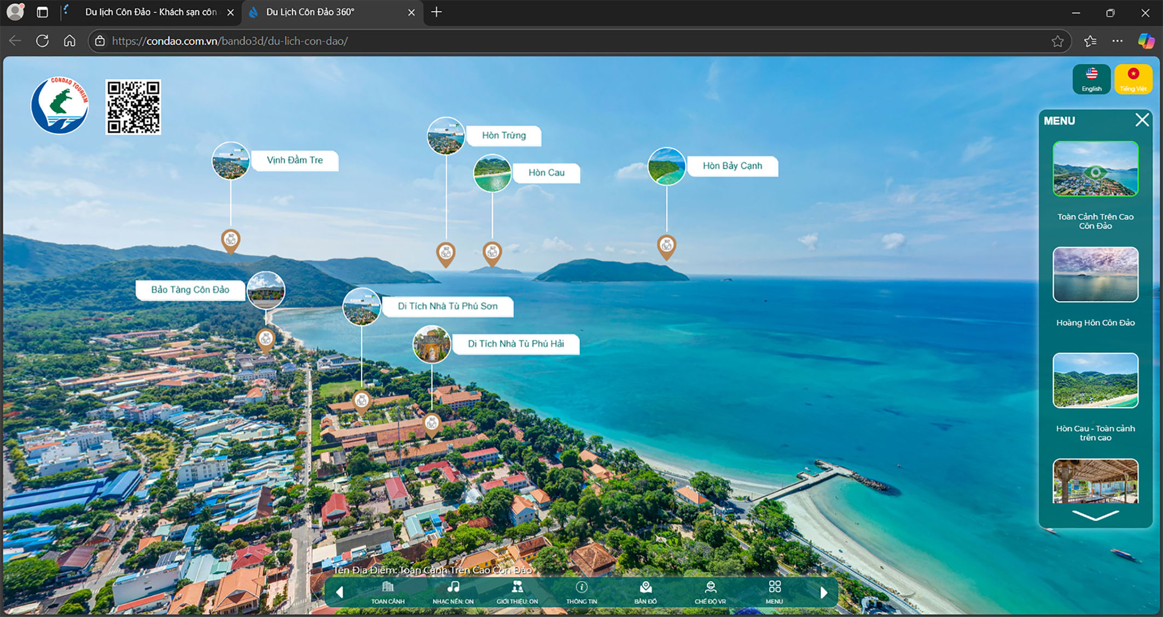Open the Thông Tin info icon
This screenshot has height=617, width=1163.
tap(581, 592)
